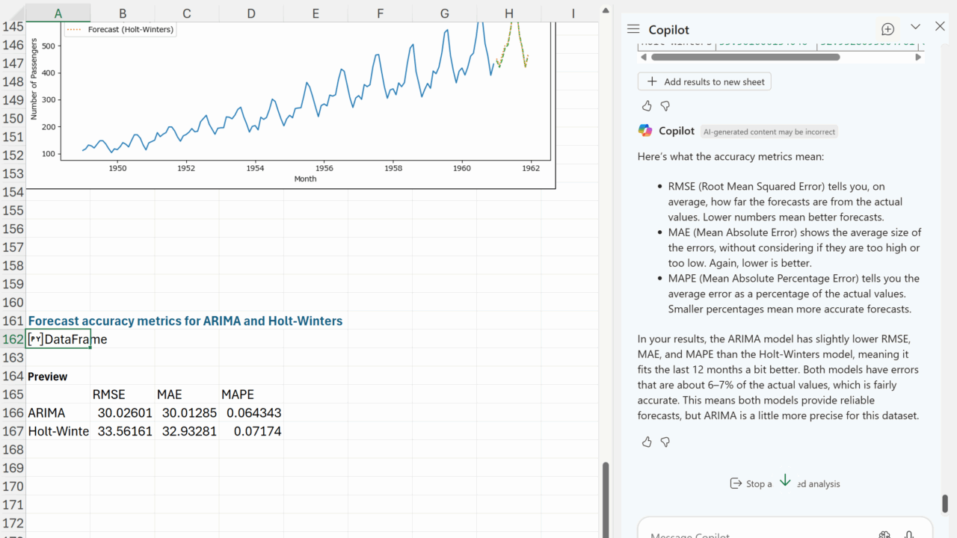The image size is (957, 538).
Task: Click the green scroll-to-bottom arrow
Action: click(x=784, y=480)
